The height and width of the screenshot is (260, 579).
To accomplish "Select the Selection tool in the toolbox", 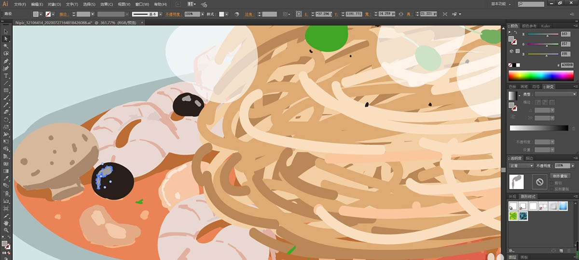I will [6, 31].
